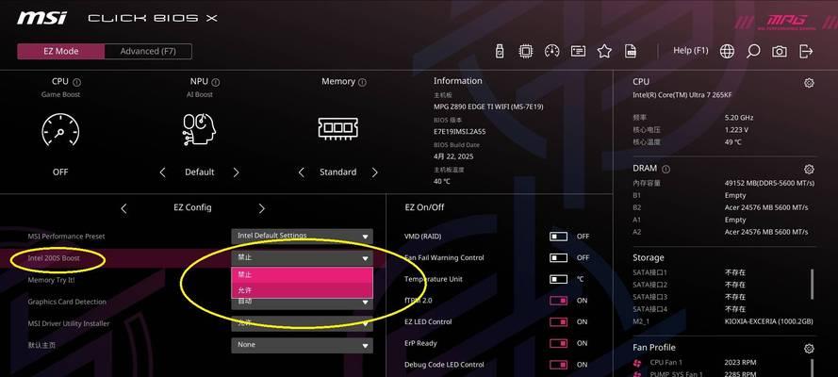Click the CPU frequency value 5.20 GHz
The image size is (838, 377).
pyautogui.click(x=739, y=118)
